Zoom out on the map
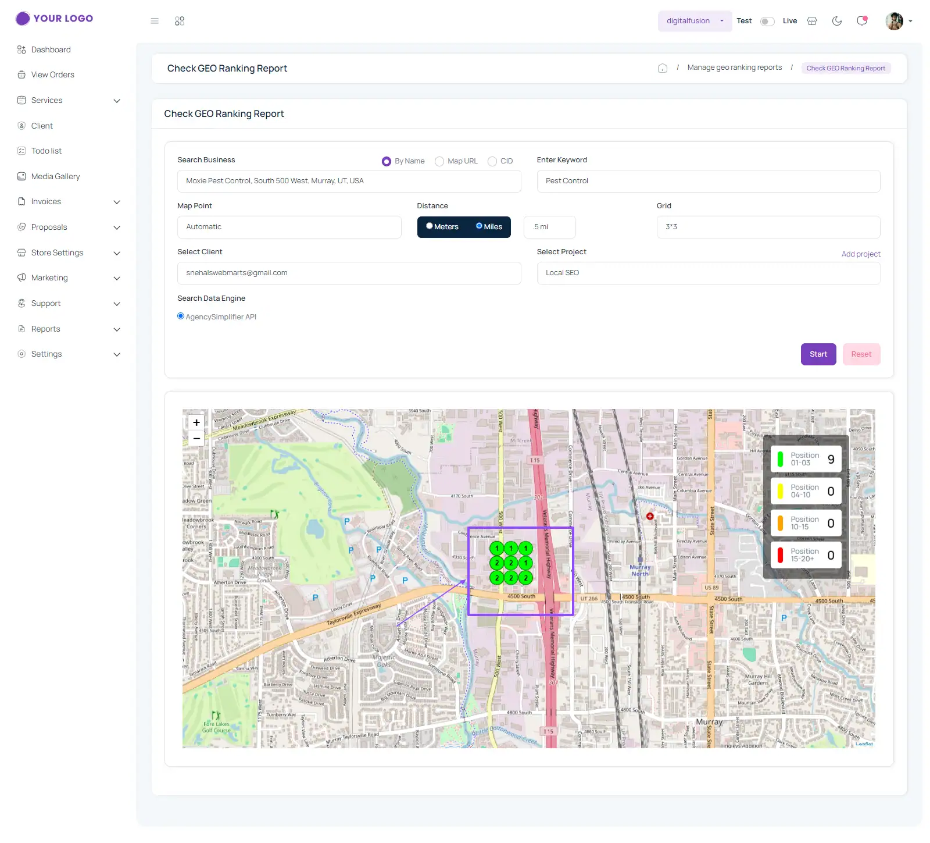The width and height of the screenshot is (930, 843). pyautogui.click(x=196, y=439)
